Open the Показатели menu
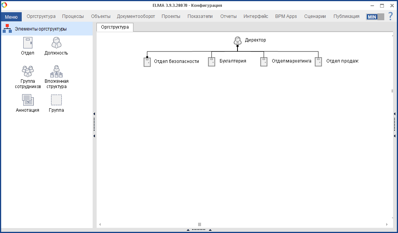Screen dimensions: 398x233 [x=200, y=16]
